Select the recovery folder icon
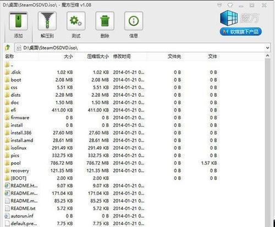Screen dimensions: 275x227 7,171
